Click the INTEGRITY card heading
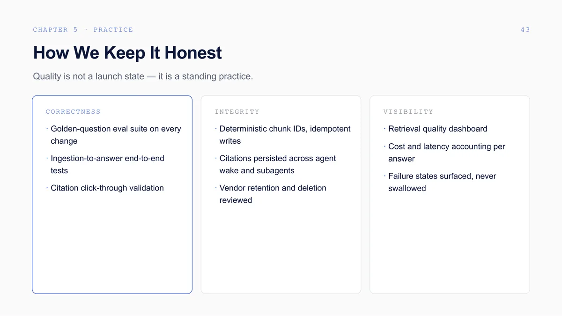 pos(237,111)
